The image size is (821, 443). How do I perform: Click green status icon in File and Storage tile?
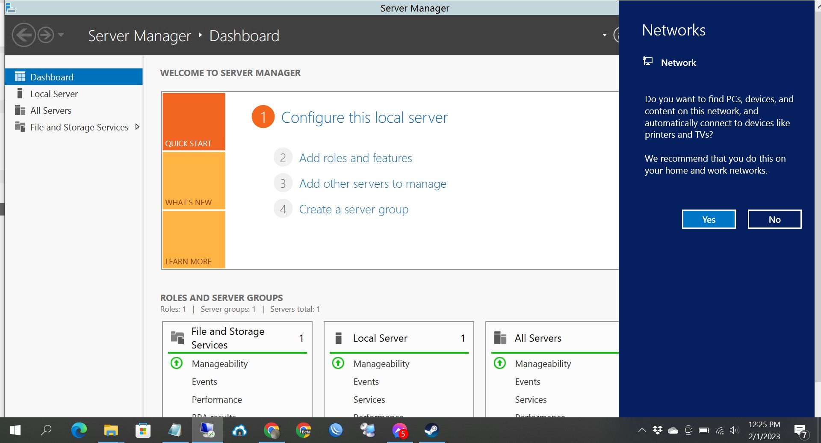(x=176, y=363)
